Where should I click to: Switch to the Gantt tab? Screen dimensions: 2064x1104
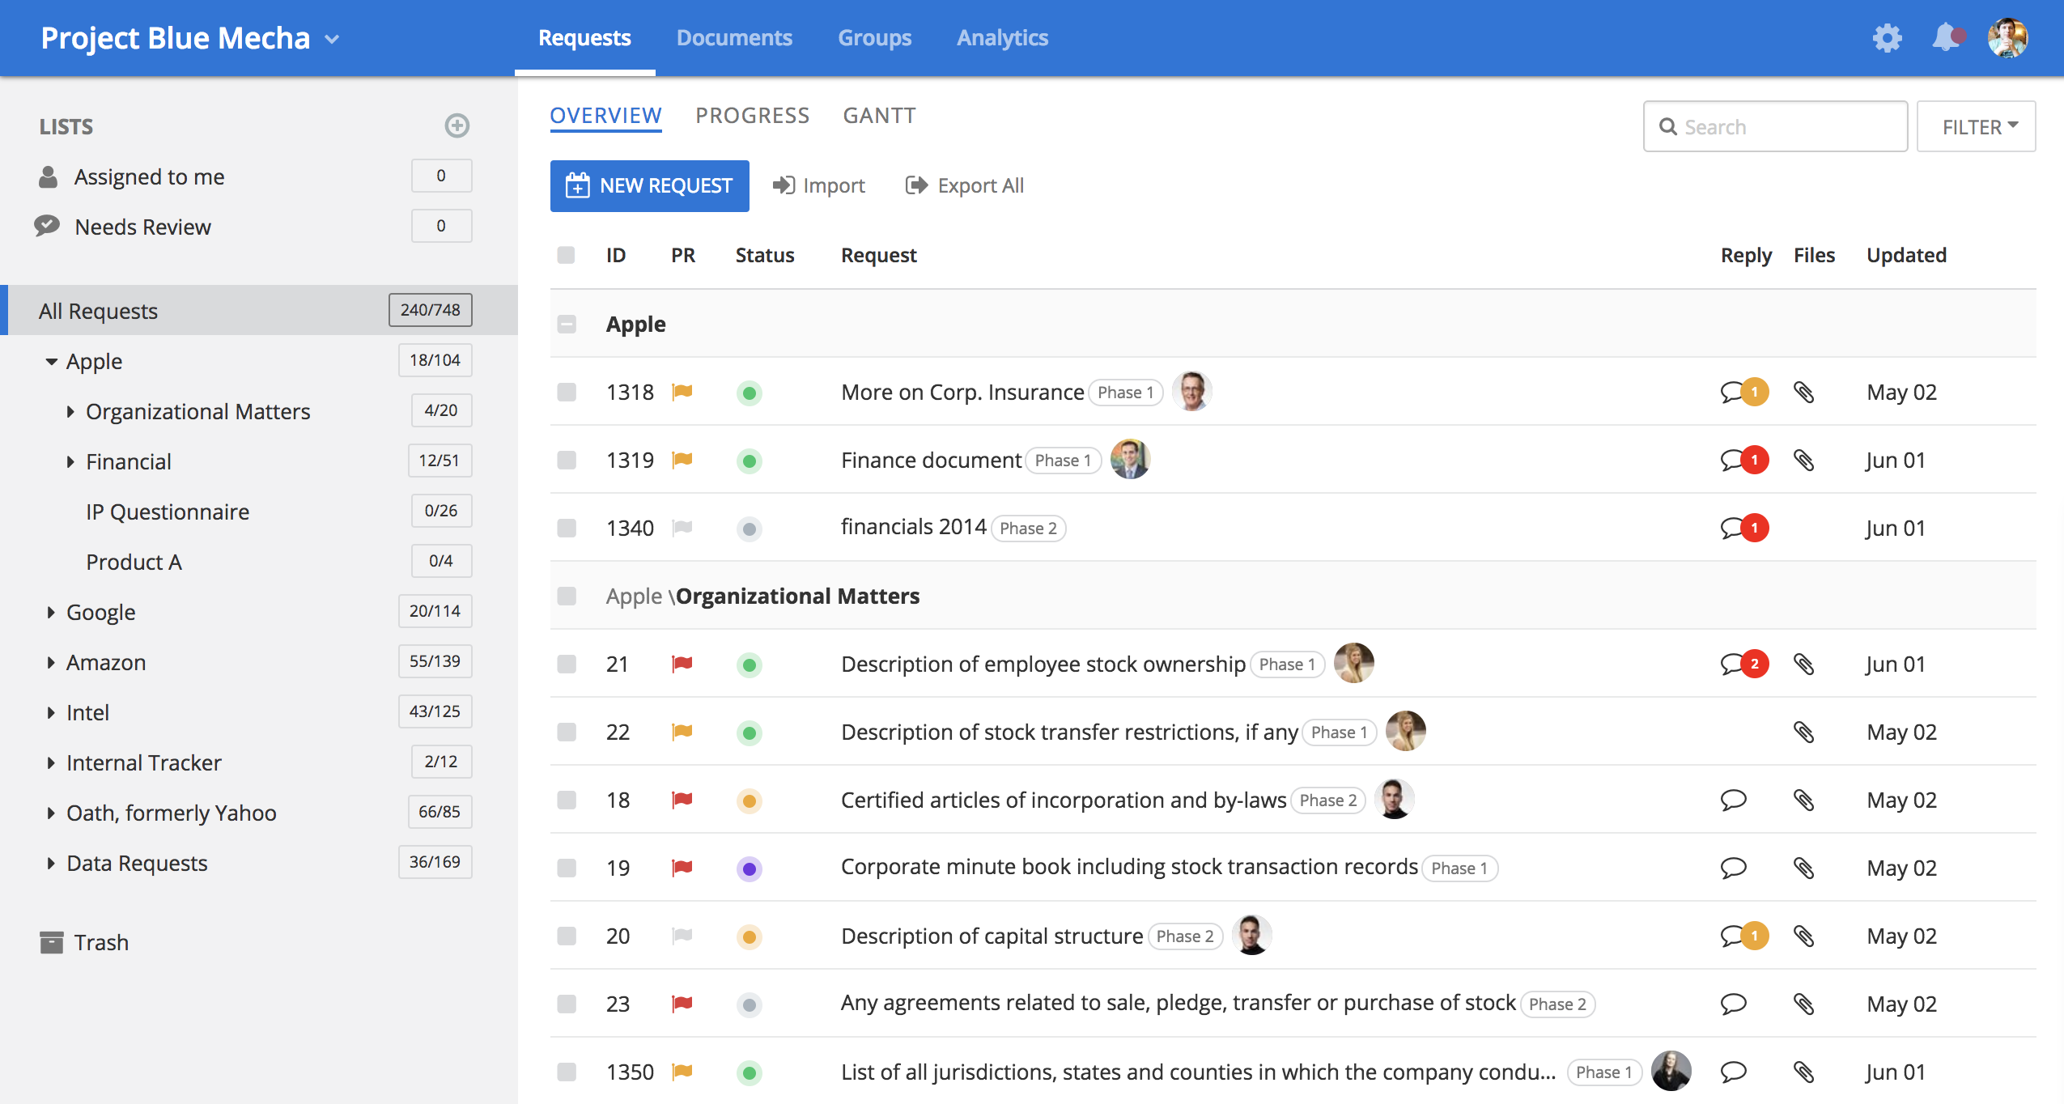[877, 115]
